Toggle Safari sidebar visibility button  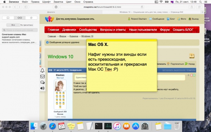tap(26, 7)
